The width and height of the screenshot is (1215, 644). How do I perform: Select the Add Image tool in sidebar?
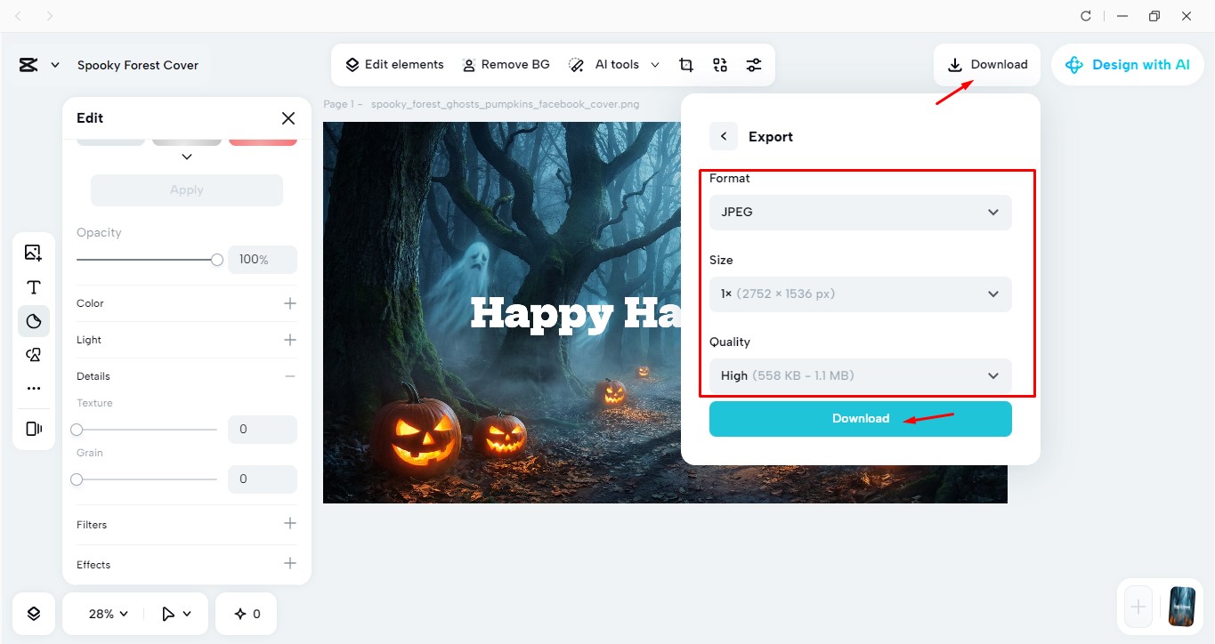point(33,253)
